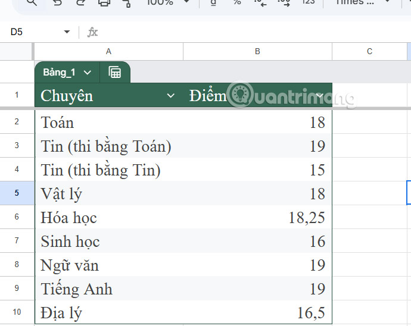Click the Toán cell
The image size is (411, 326).
pos(109,122)
